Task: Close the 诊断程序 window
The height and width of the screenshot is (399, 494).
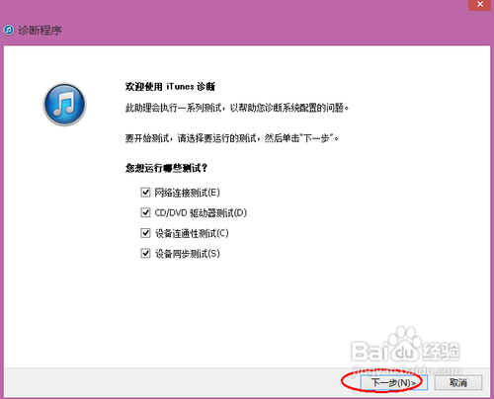Action: click(x=480, y=5)
